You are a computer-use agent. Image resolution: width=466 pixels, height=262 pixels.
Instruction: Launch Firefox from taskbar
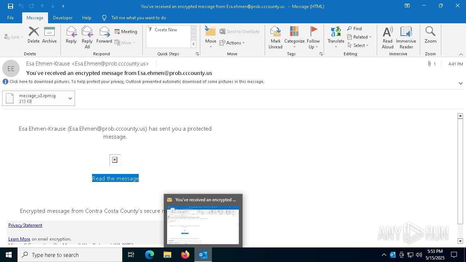(185, 255)
